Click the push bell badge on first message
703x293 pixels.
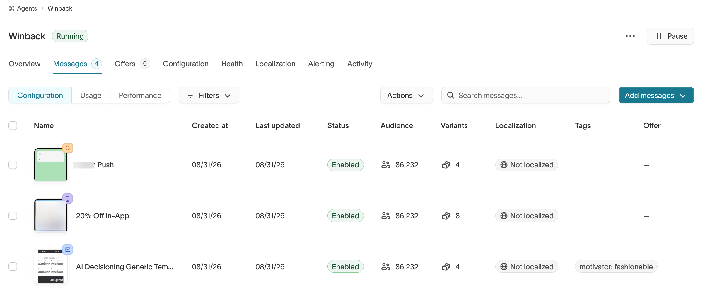point(68,148)
